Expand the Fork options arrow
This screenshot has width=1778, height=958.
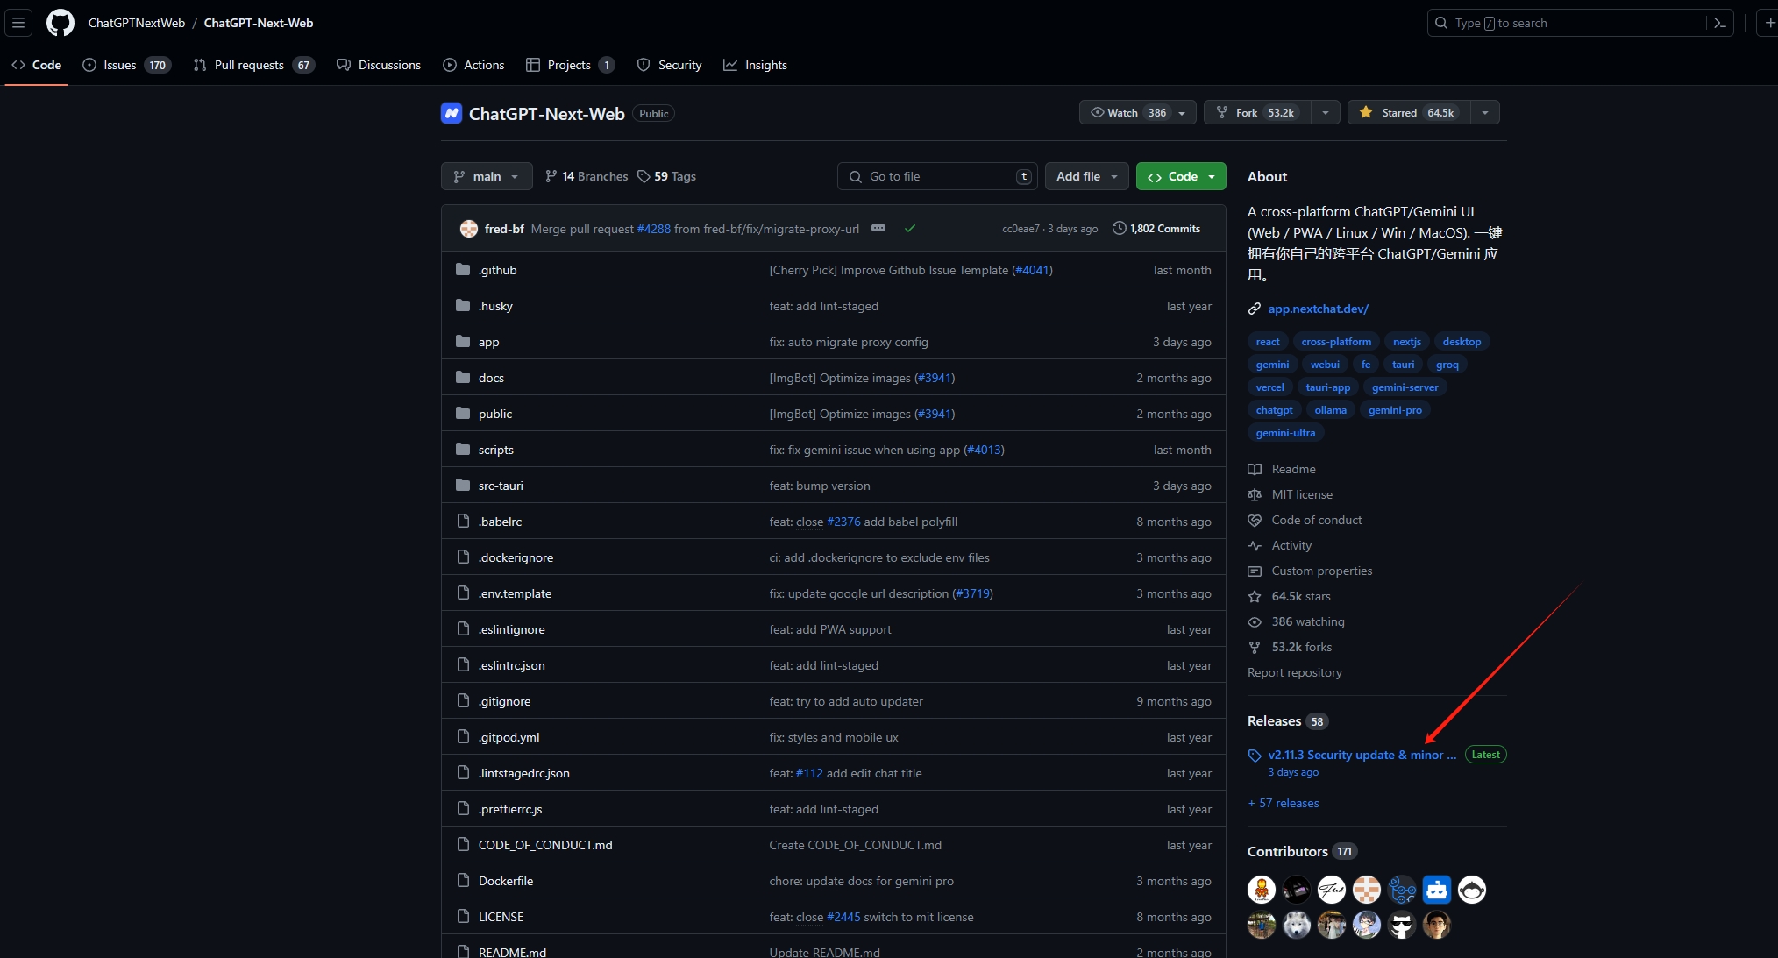point(1326,112)
